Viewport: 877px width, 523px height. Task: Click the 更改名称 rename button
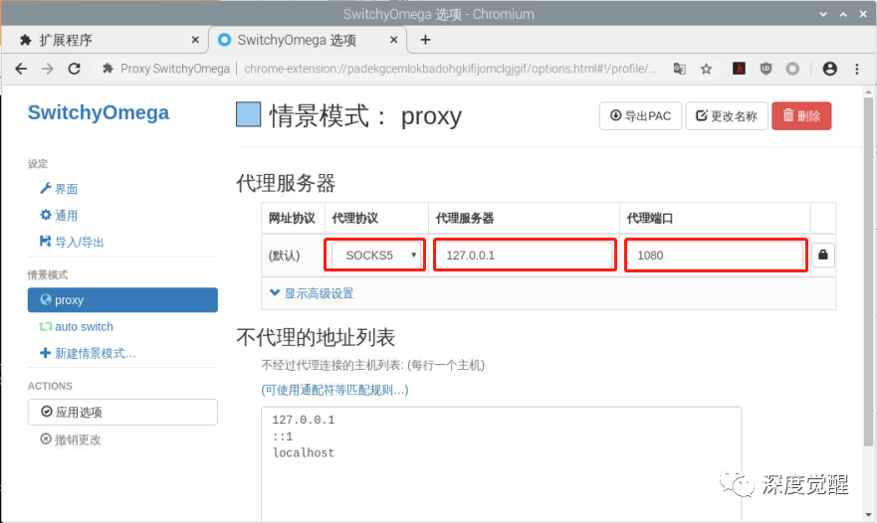coord(727,115)
